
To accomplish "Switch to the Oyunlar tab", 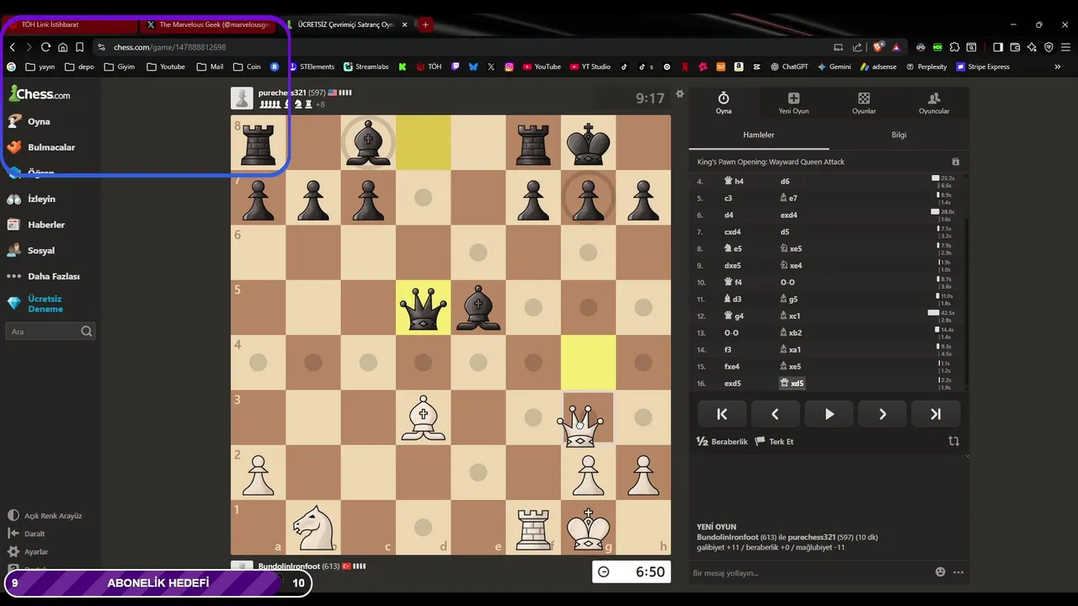I will coord(864,104).
